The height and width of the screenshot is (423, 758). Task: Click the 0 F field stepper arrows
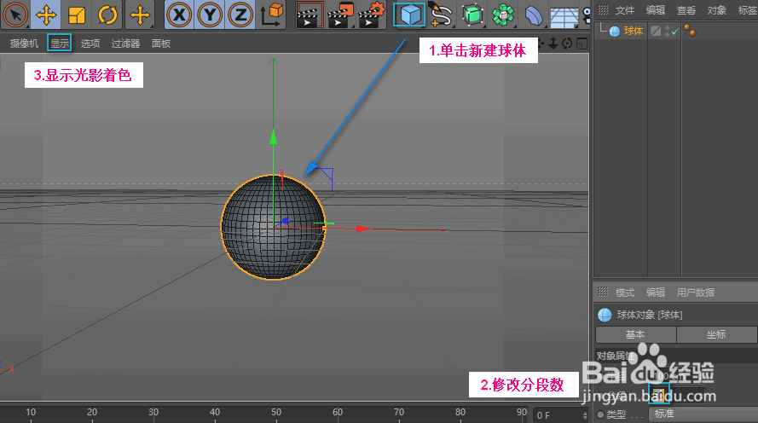[x=585, y=415]
